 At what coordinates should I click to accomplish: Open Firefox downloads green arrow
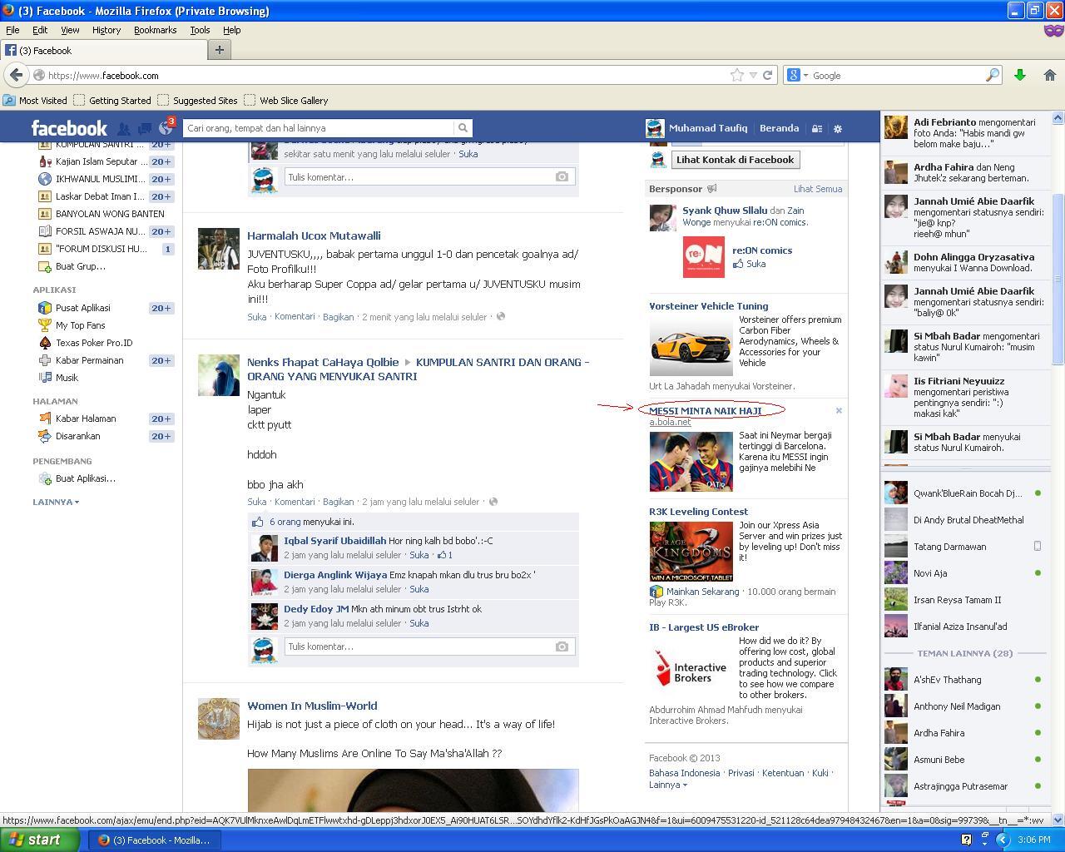(1019, 75)
